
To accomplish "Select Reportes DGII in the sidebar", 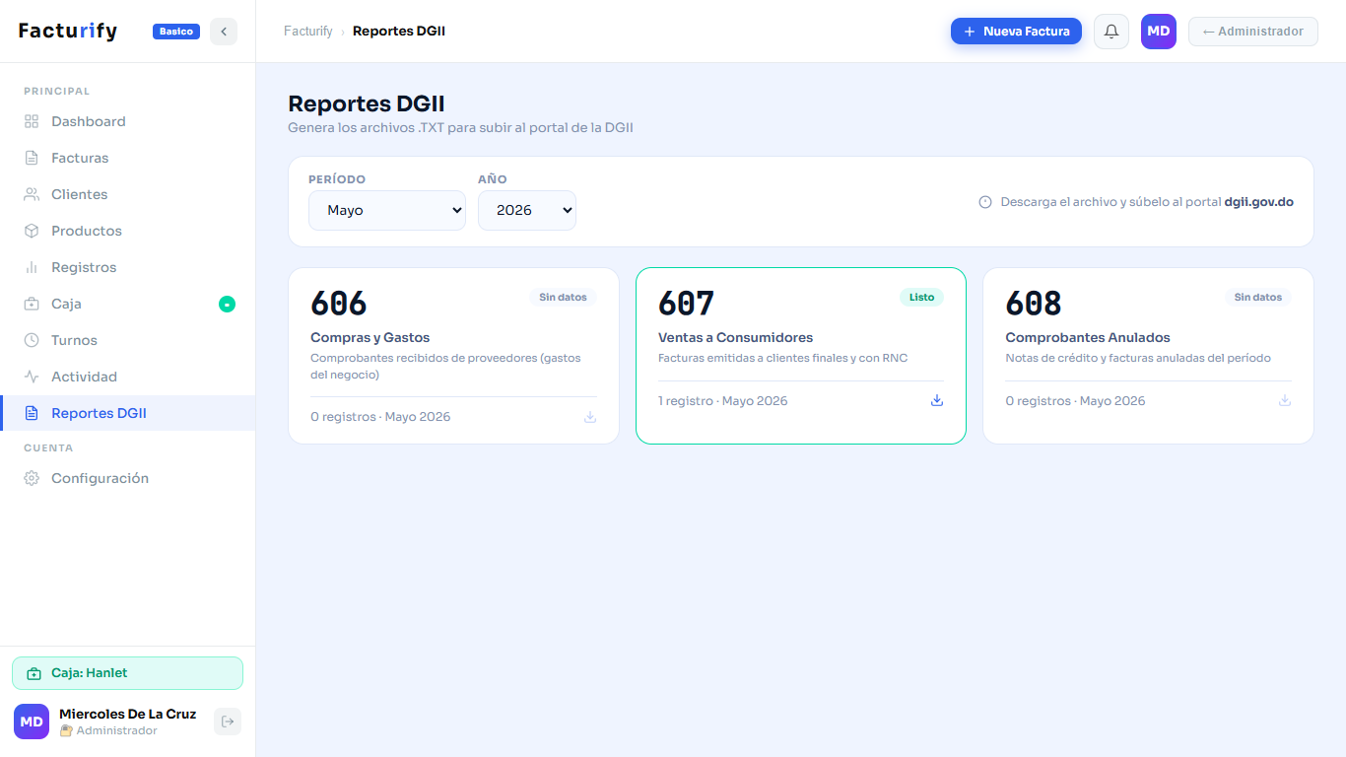I will pyautogui.click(x=128, y=413).
